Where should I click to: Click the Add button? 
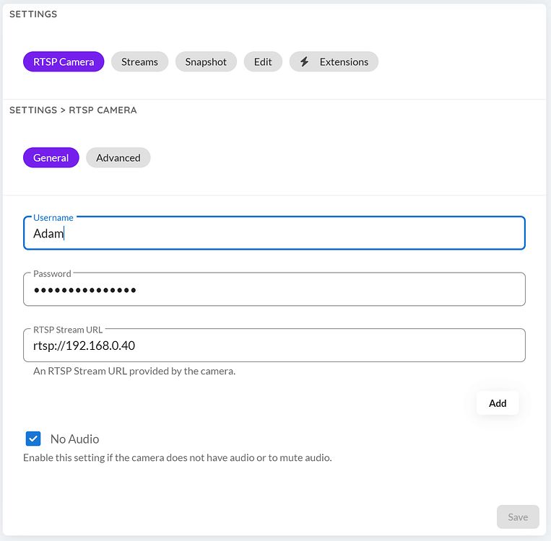(x=498, y=403)
